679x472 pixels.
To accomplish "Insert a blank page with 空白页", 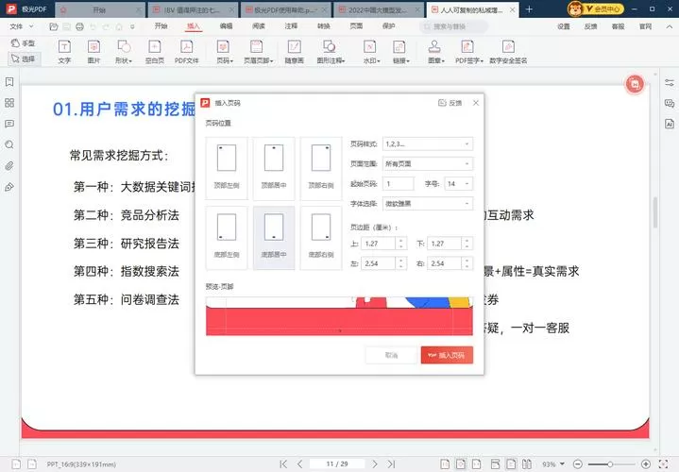I will tap(155, 52).
